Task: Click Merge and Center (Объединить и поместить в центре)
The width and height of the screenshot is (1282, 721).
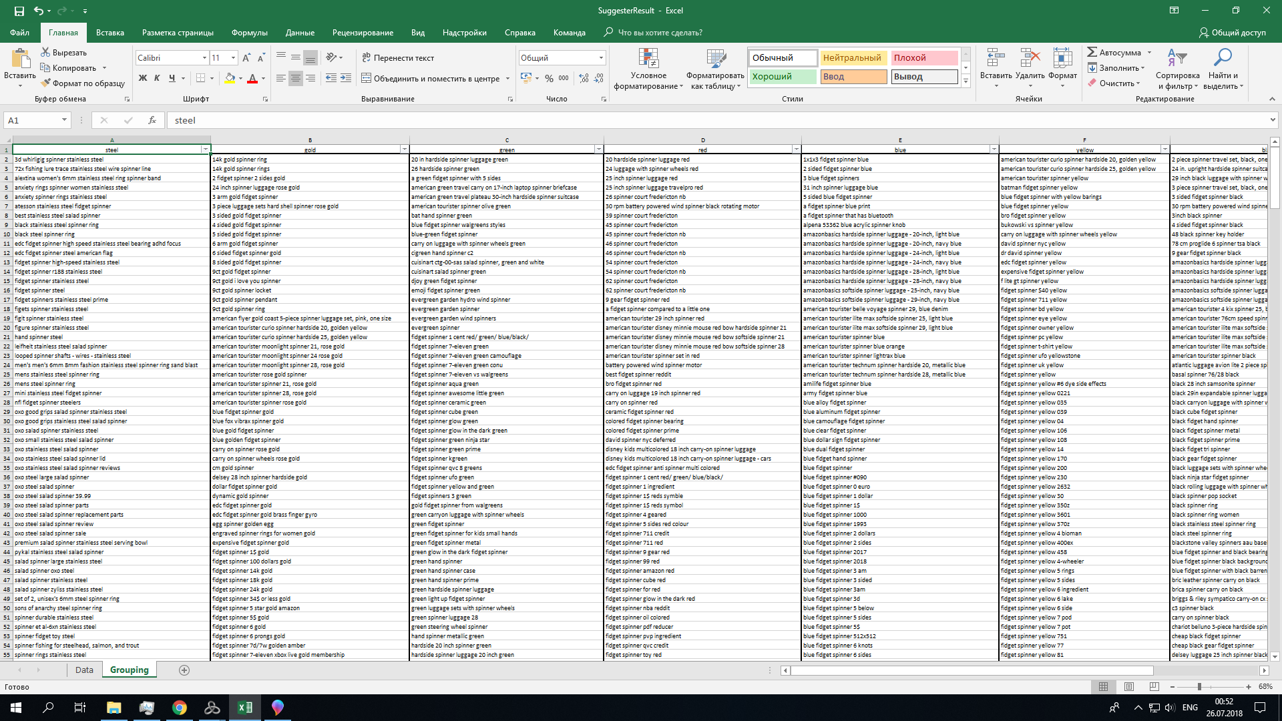Action: pyautogui.click(x=431, y=78)
